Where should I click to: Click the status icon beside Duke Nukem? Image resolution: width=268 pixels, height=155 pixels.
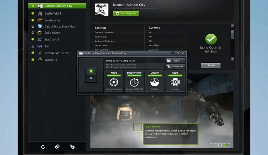pyautogui.click(x=33, y=33)
